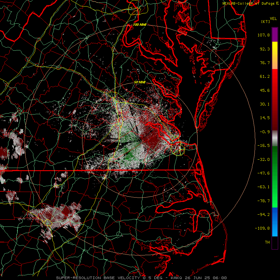Click the -47.6 legend value

point(264,173)
